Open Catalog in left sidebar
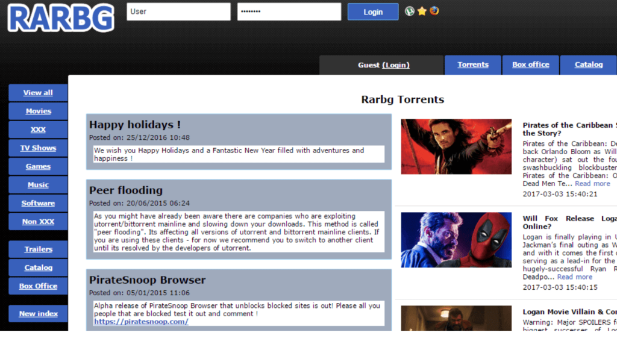 point(38,267)
